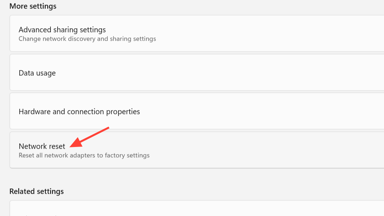Click the 'Change network discovery and sharing settings' description
This screenshot has height=216, width=384.
[x=87, y=39]
